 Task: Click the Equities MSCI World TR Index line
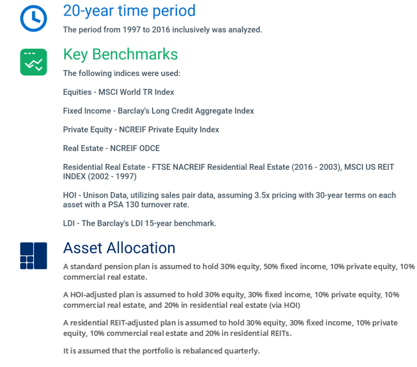coord(119,92)
